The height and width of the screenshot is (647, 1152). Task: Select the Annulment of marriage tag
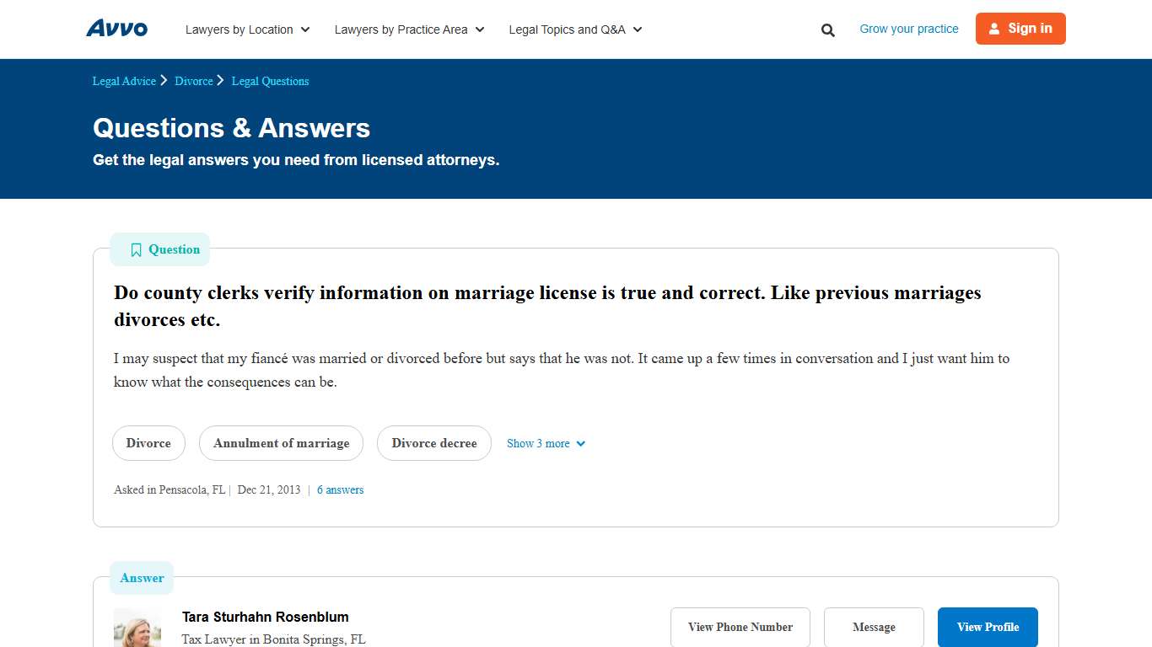(x=281, y=443)
